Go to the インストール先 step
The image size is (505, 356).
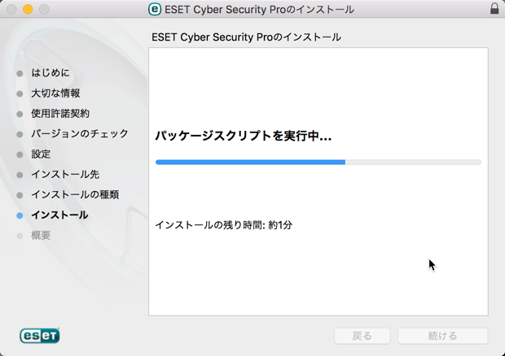tap(65, 175)
